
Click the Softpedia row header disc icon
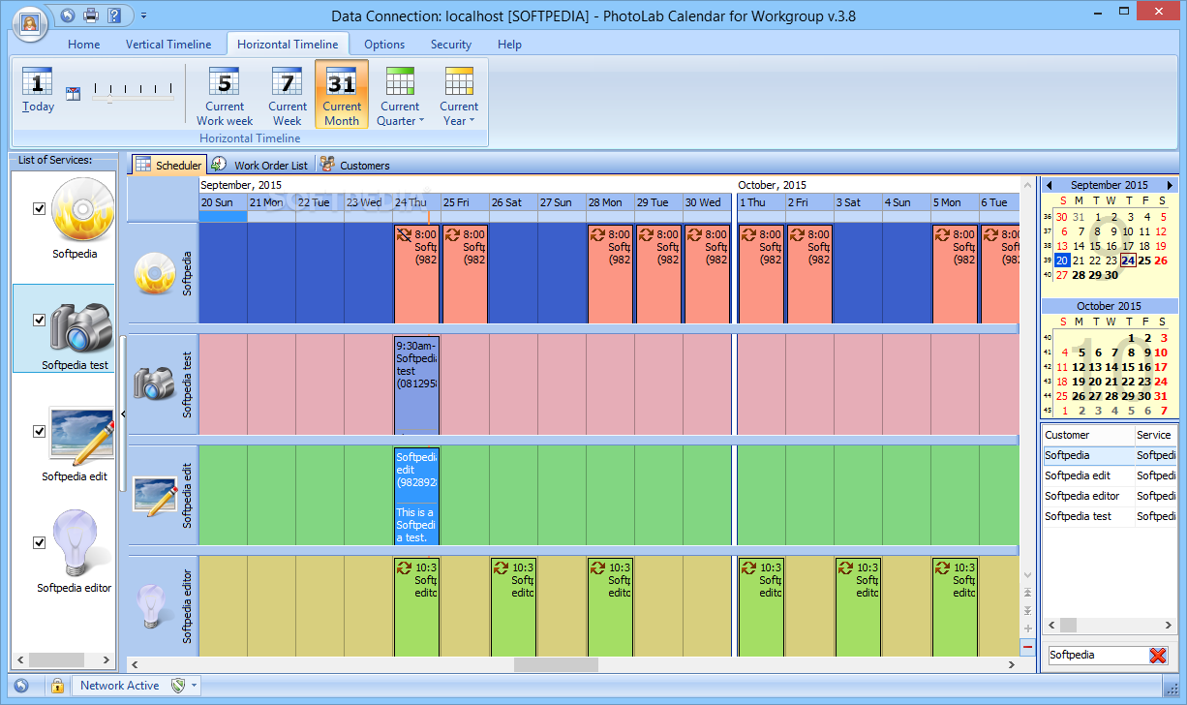tap(154, 273)
